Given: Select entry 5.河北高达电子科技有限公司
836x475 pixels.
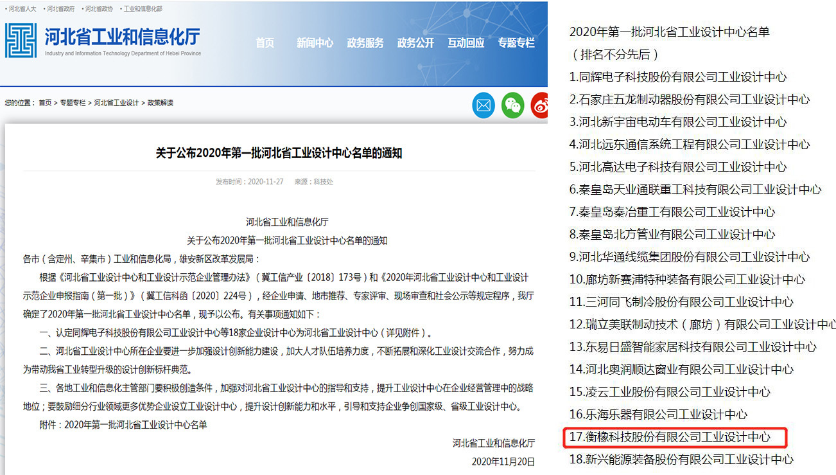Looking at the screenshot, I should 678,166.
